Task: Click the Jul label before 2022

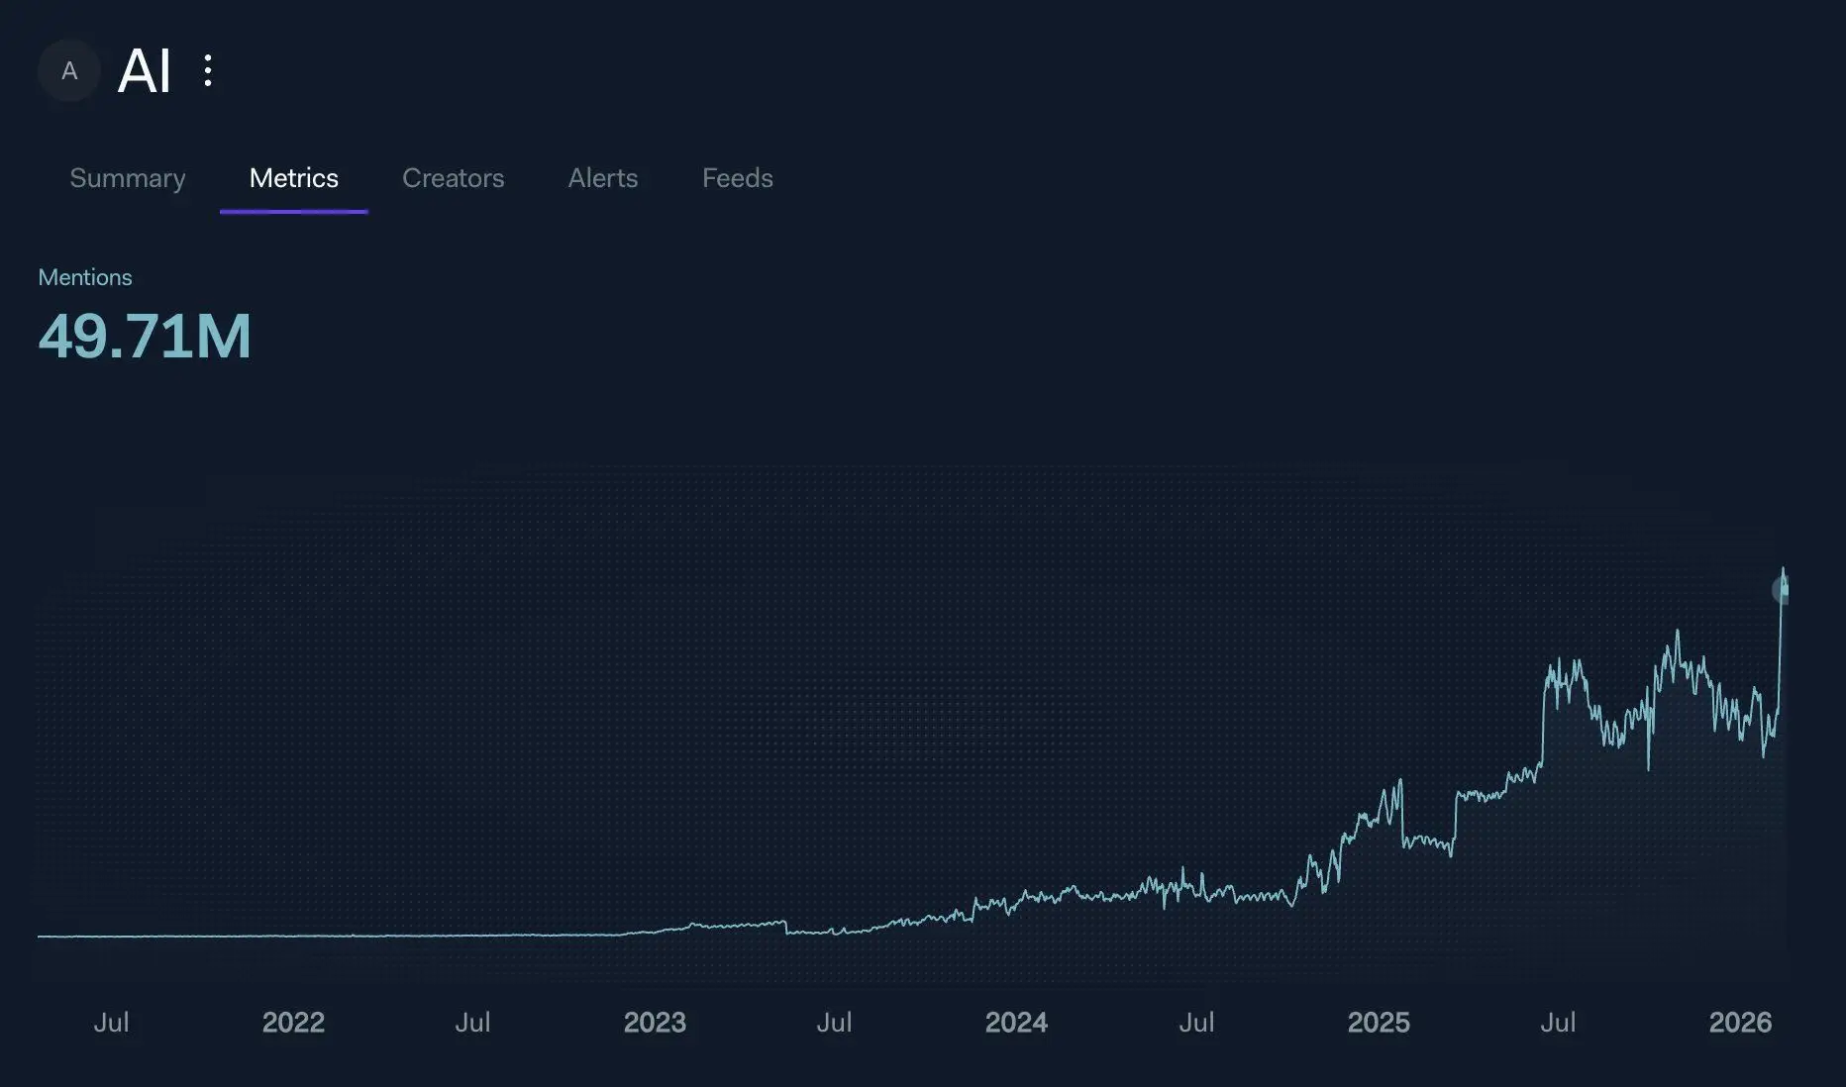Action: (111, 1022)
